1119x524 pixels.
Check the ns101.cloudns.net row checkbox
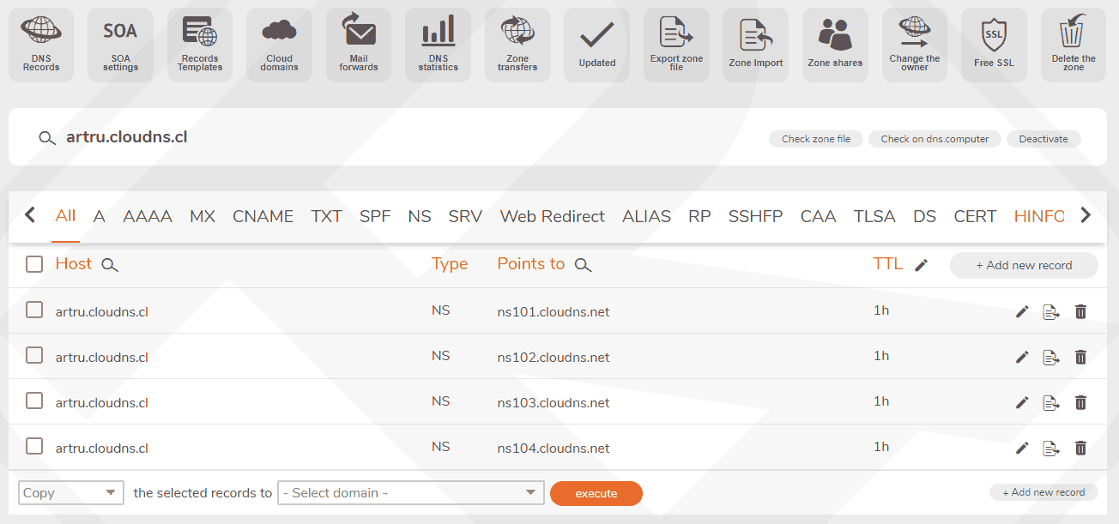(x=34, y=310)
